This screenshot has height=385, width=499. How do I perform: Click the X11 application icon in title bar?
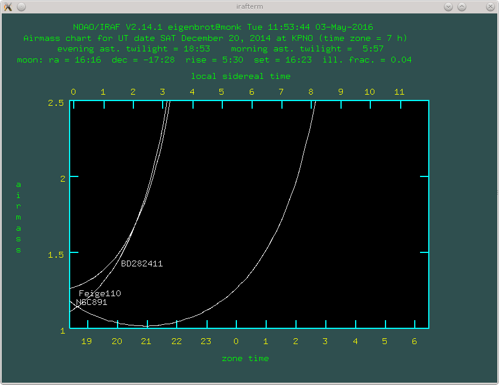(8, 6)
